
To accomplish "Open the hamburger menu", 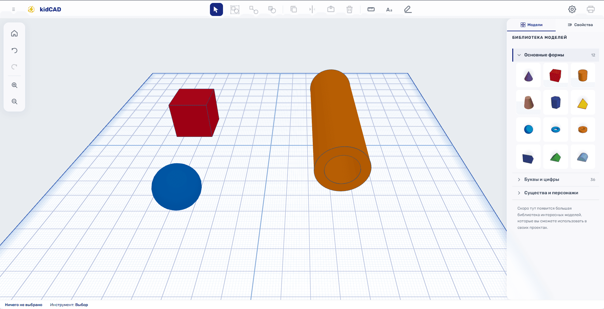I will 13,9.
